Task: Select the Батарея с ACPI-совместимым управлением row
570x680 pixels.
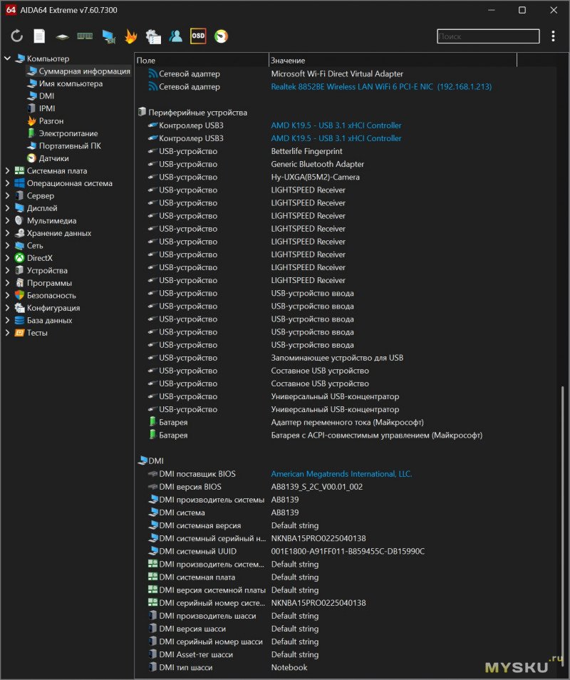Action: 346,435
